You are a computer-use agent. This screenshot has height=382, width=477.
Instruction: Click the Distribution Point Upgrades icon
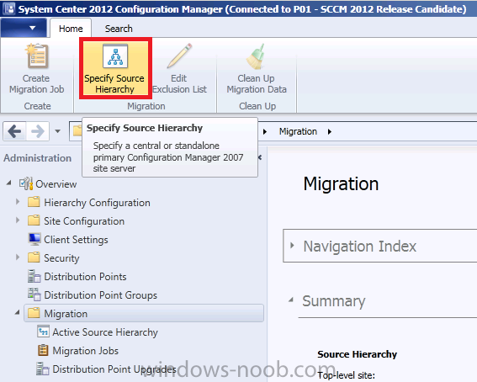[43, 369]
